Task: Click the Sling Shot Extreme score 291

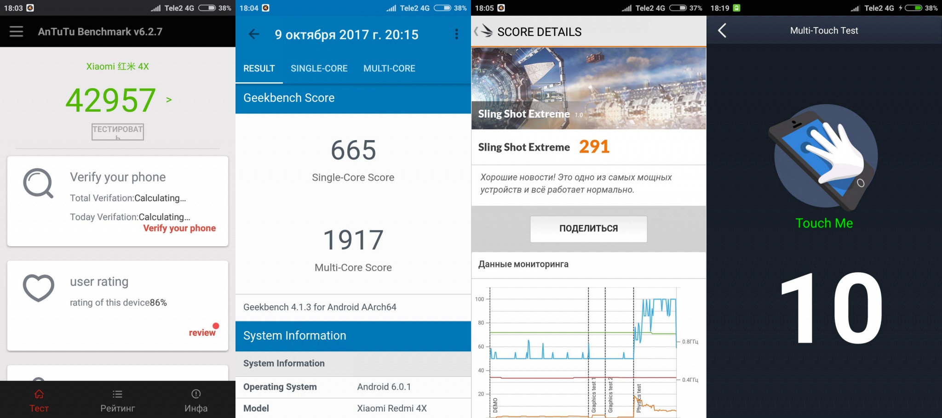Action: (594, 147)
